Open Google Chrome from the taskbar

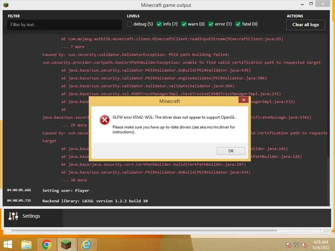(47, 244)
